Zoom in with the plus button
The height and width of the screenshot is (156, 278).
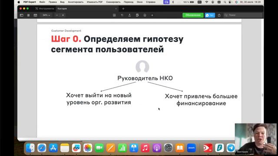(63, 15)
